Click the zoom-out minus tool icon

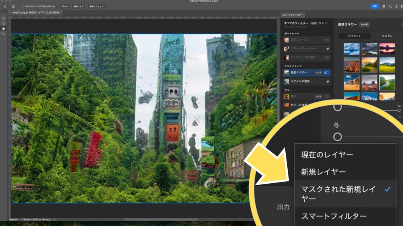point(3,23)
